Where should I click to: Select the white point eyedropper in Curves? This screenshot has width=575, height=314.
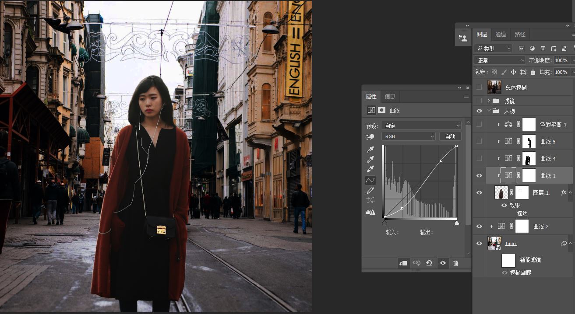tap(370, 169)
